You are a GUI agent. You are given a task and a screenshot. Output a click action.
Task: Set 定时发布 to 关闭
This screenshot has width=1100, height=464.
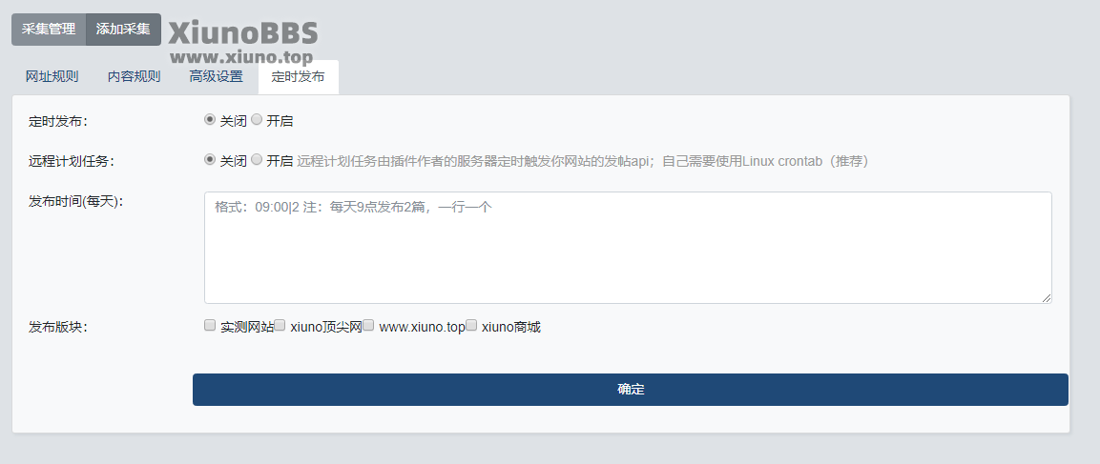point(209,120)
